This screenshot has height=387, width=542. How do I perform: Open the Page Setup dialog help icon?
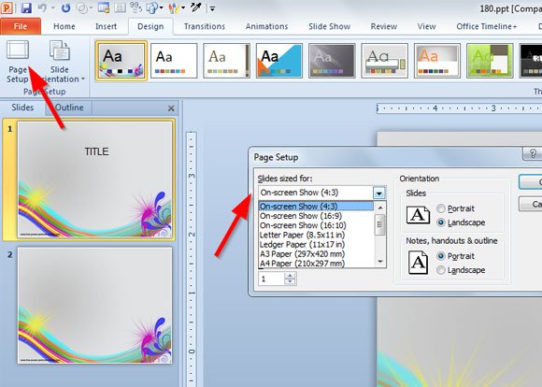coord(533,153)
